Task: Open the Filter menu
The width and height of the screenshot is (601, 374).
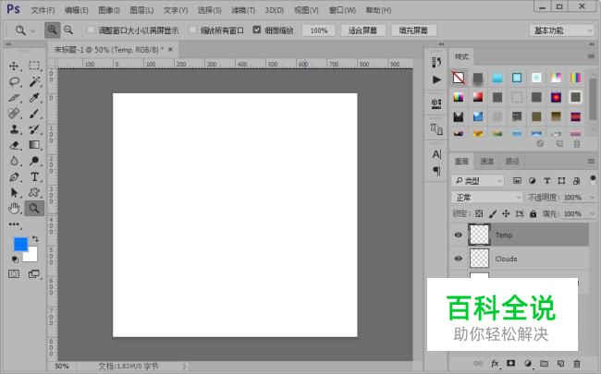Action: click(243, 10)
